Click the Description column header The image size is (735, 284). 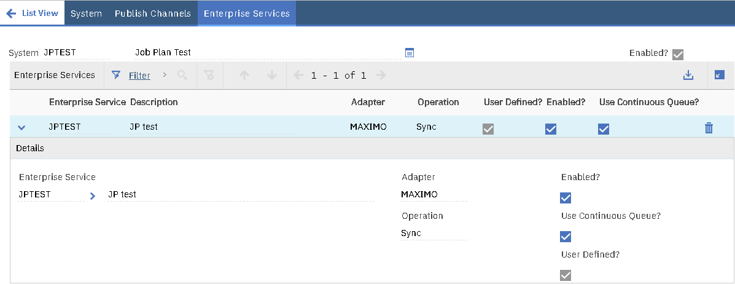pyautogui.click(x=154, y=102)
